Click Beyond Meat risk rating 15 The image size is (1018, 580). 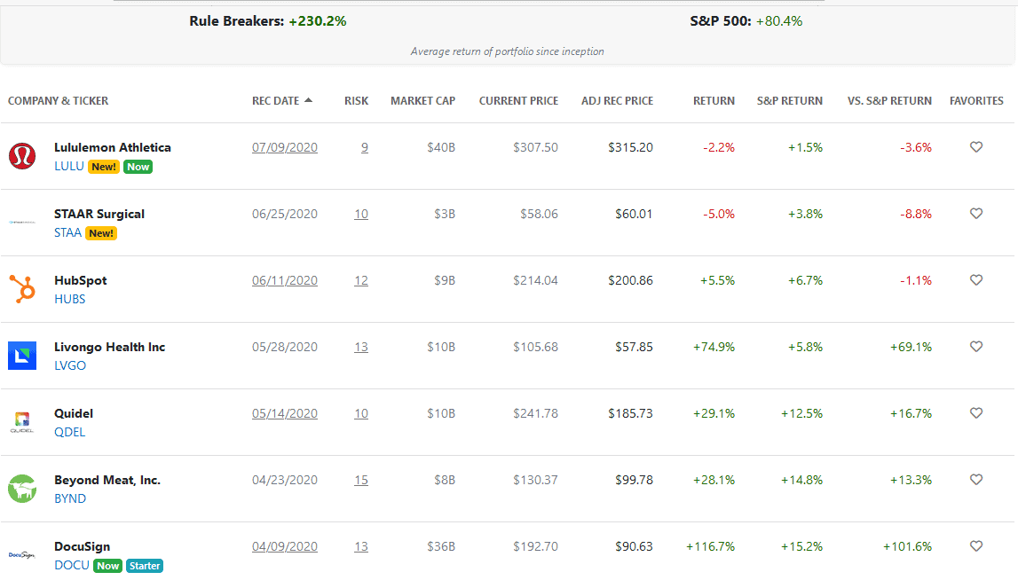pos(361,480)
